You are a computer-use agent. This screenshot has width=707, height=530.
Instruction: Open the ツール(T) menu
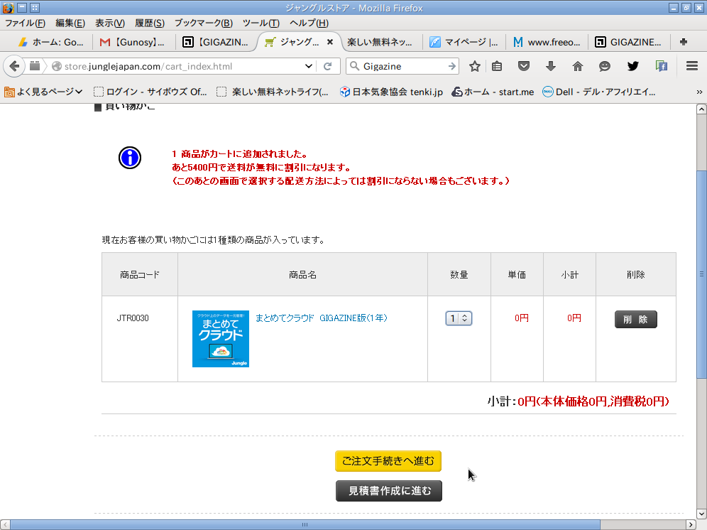click(x=261, y=23)
